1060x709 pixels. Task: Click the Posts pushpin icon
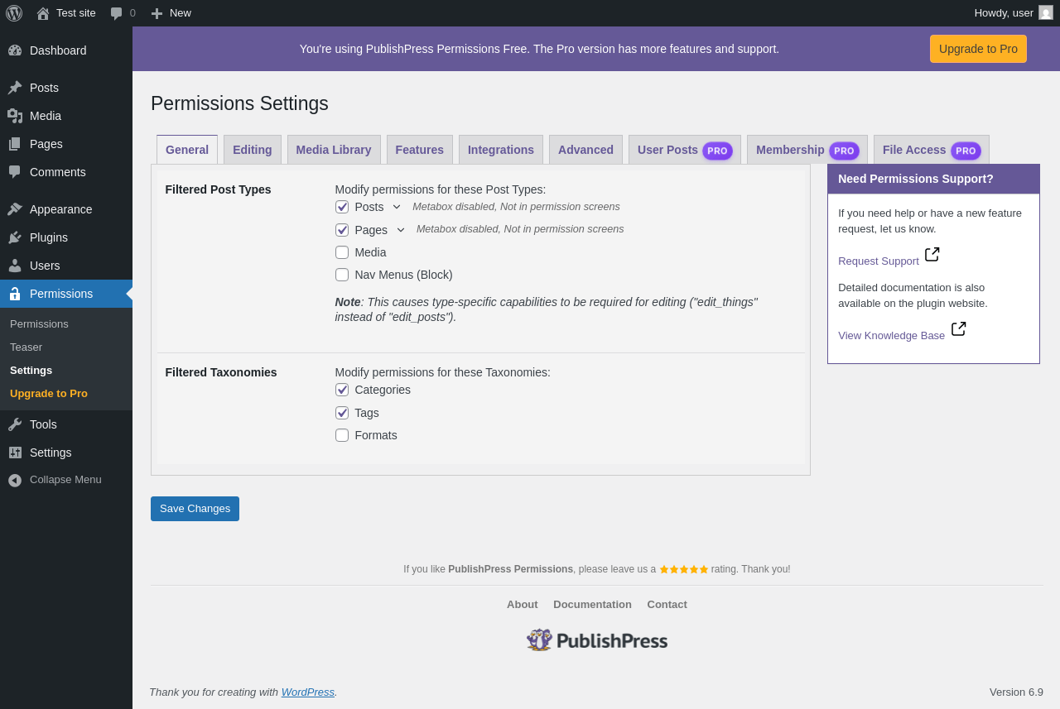pos(15,88)
